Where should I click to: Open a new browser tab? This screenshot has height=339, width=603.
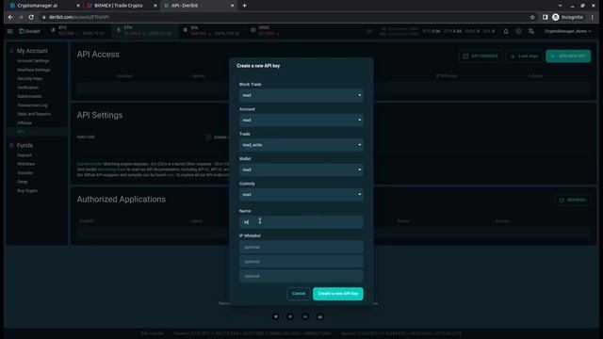click(244, 6)
